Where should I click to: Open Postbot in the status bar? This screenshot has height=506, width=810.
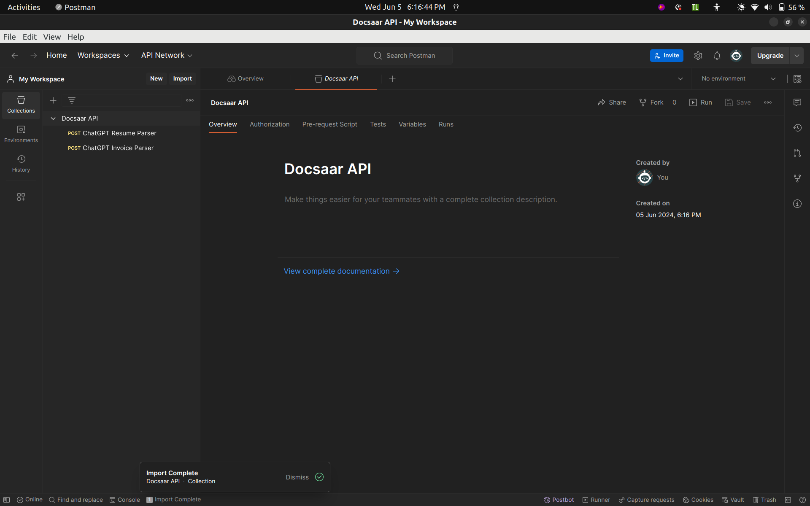(x=559, y=500)
